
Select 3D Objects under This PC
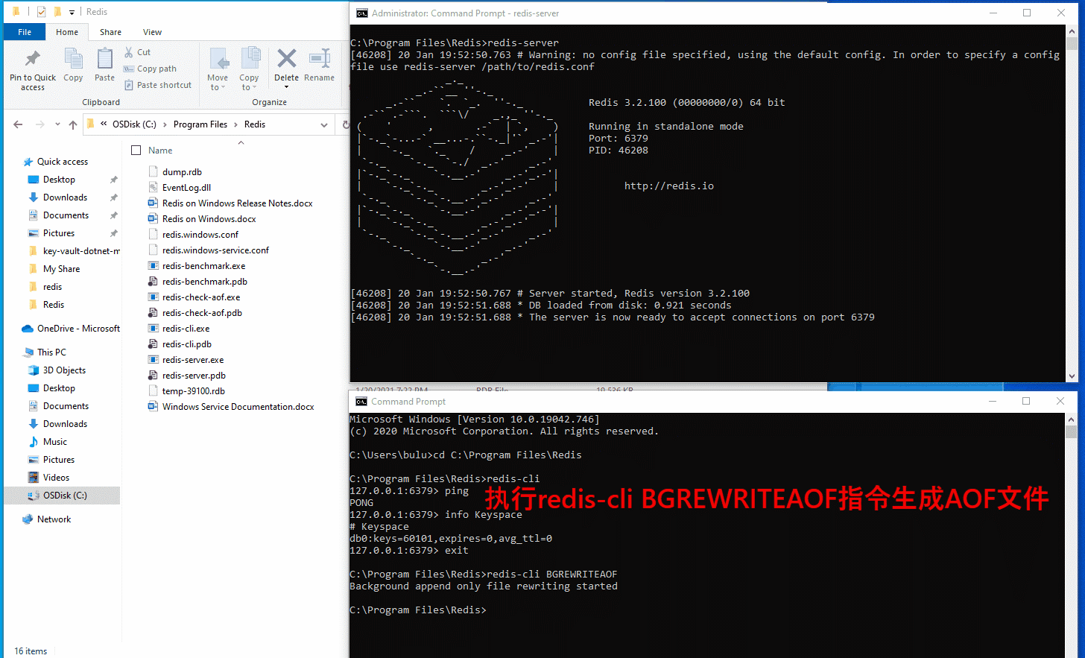pos(64,370)
